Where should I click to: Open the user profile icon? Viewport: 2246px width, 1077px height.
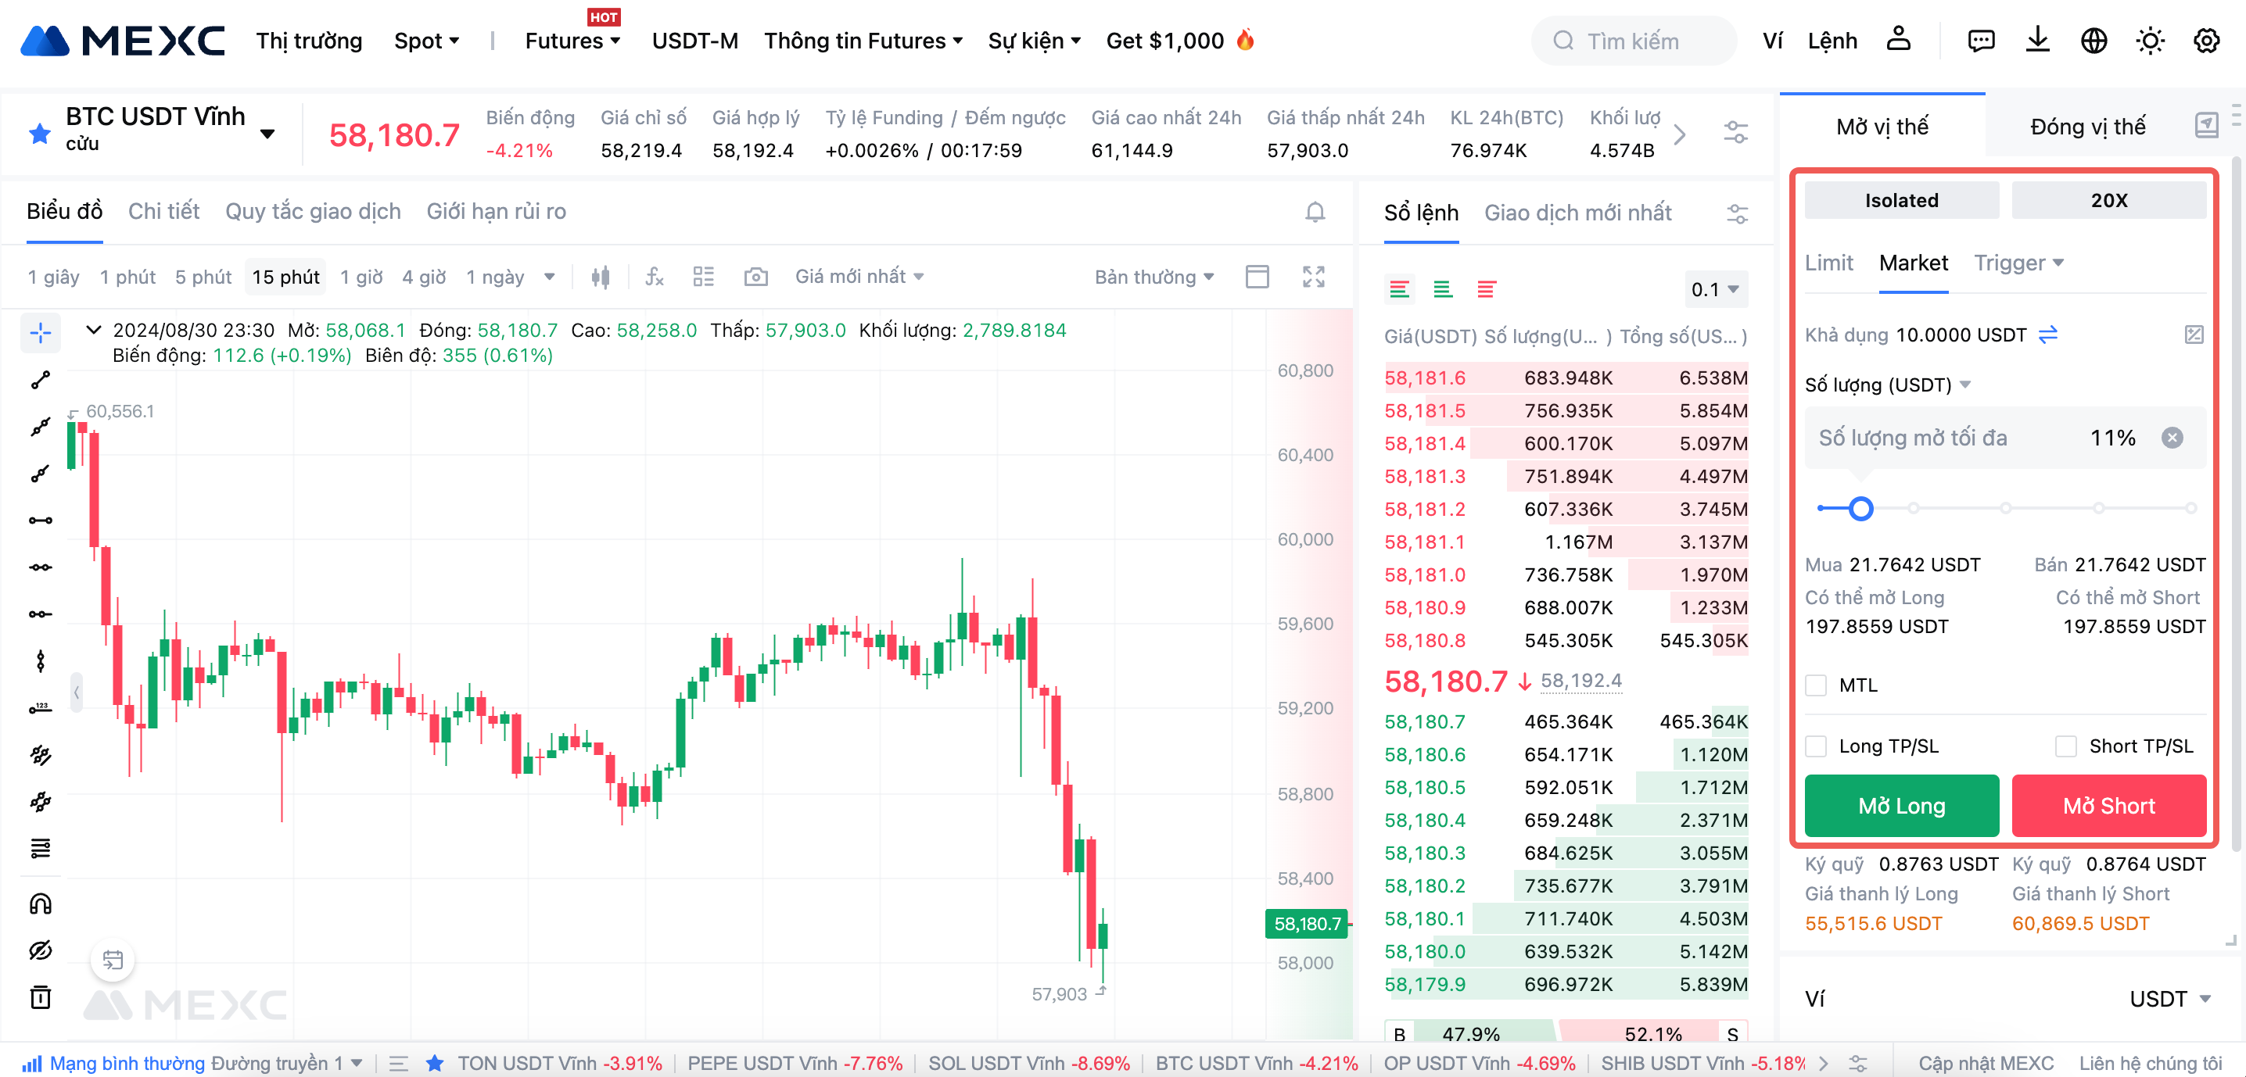pos(1899,40)
